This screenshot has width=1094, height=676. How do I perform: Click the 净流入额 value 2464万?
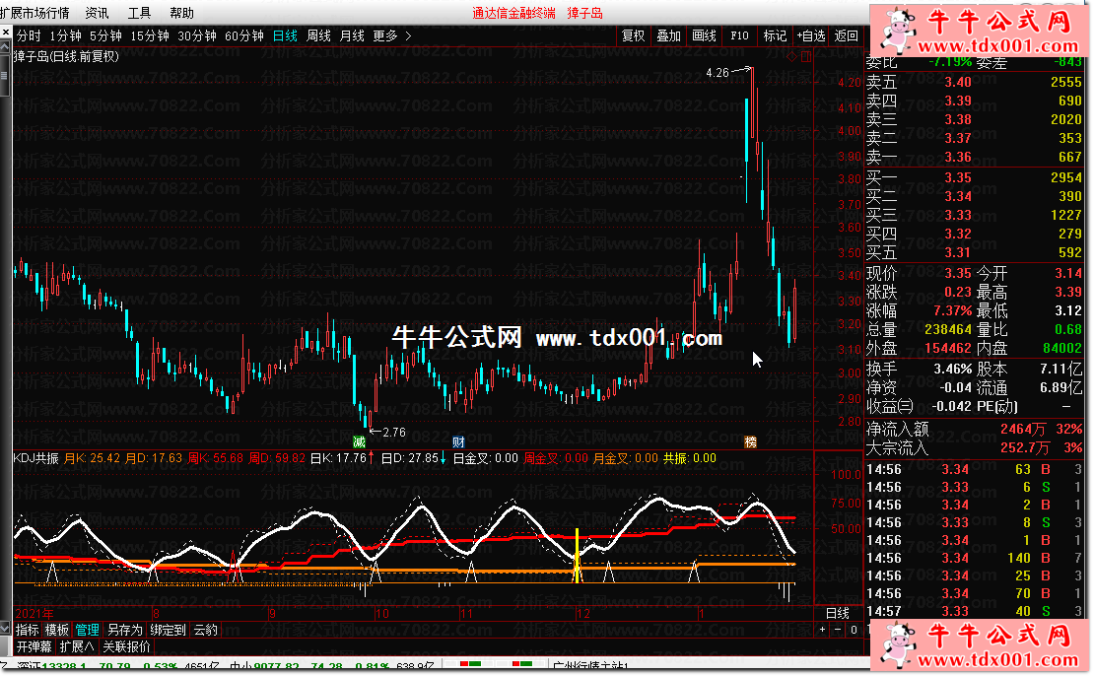click(1024, 429)
